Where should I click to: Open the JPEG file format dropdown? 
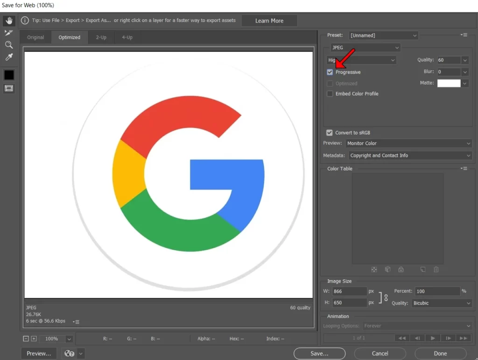point(366,48)
